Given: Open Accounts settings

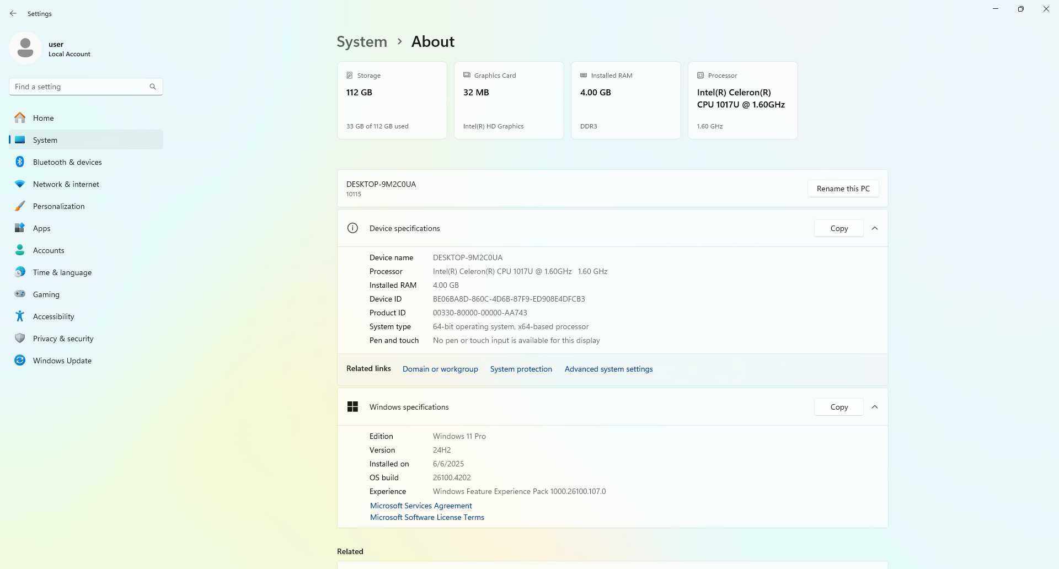Looking at the screenshot, I should pyautogui.click(x=86, y=250).
